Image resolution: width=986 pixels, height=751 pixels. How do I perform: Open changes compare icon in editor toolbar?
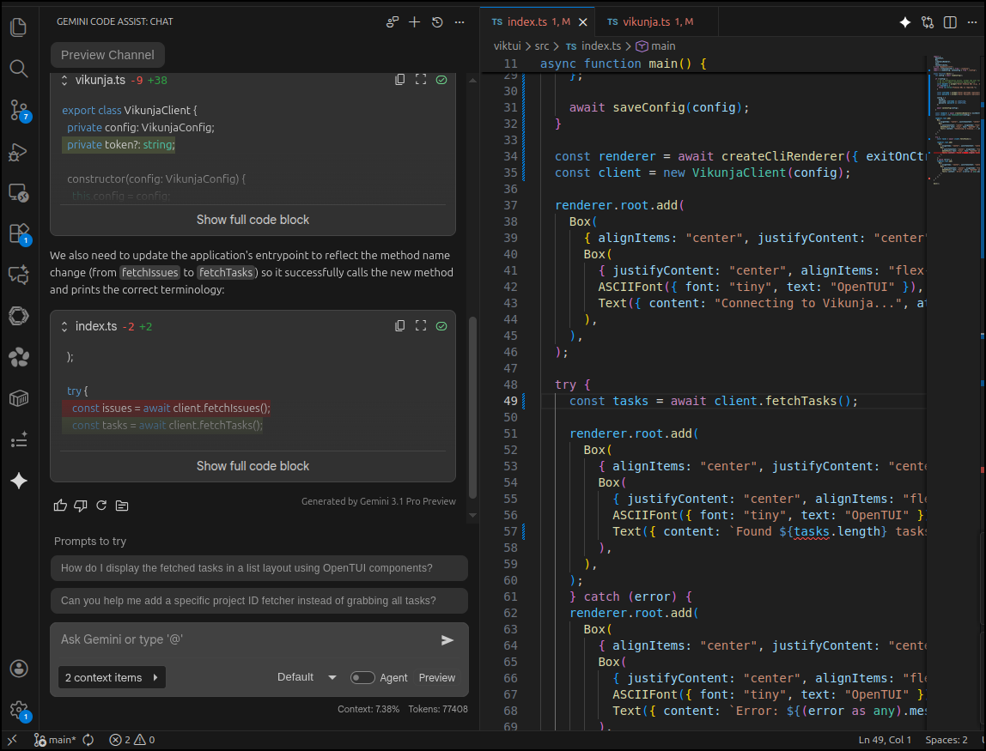click(928, 22)
